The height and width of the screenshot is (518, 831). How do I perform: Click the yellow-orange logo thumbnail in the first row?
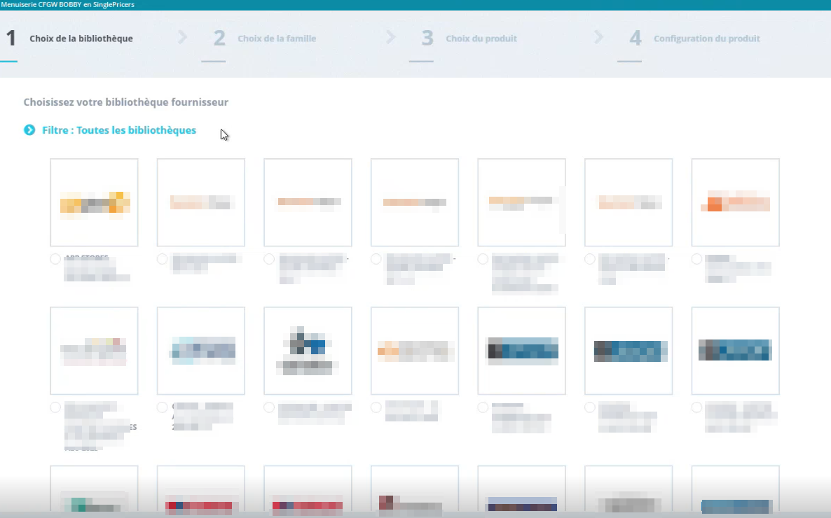[x=95, y=202]
